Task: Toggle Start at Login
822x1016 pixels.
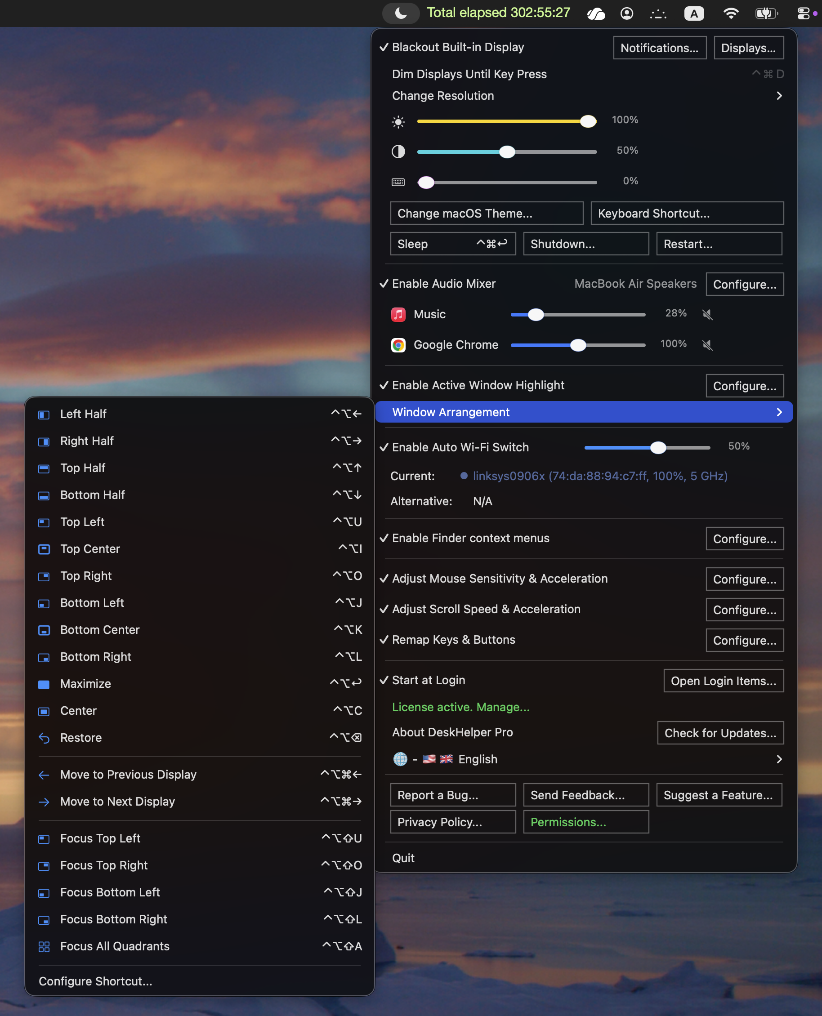Action: 422,680
